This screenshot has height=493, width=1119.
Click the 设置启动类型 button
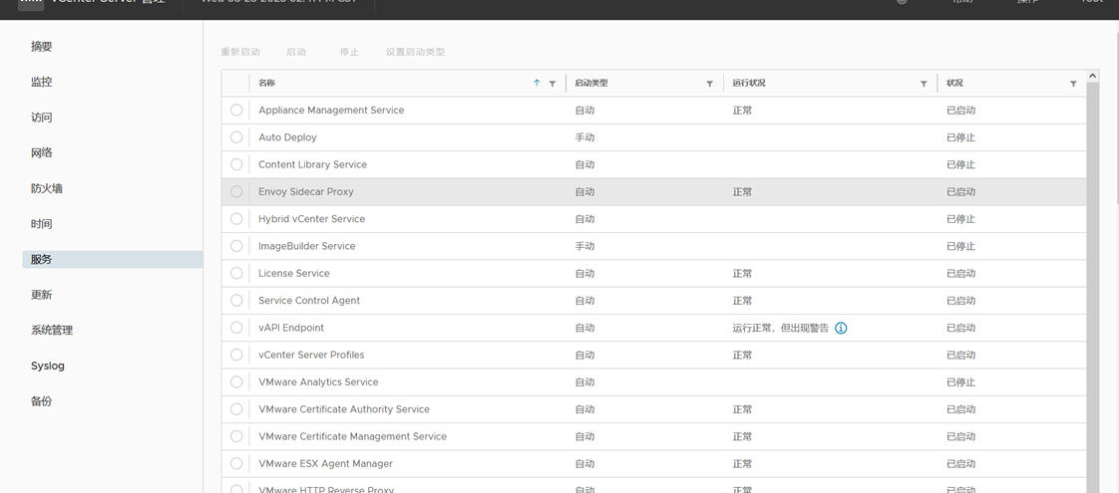(415, 52)
